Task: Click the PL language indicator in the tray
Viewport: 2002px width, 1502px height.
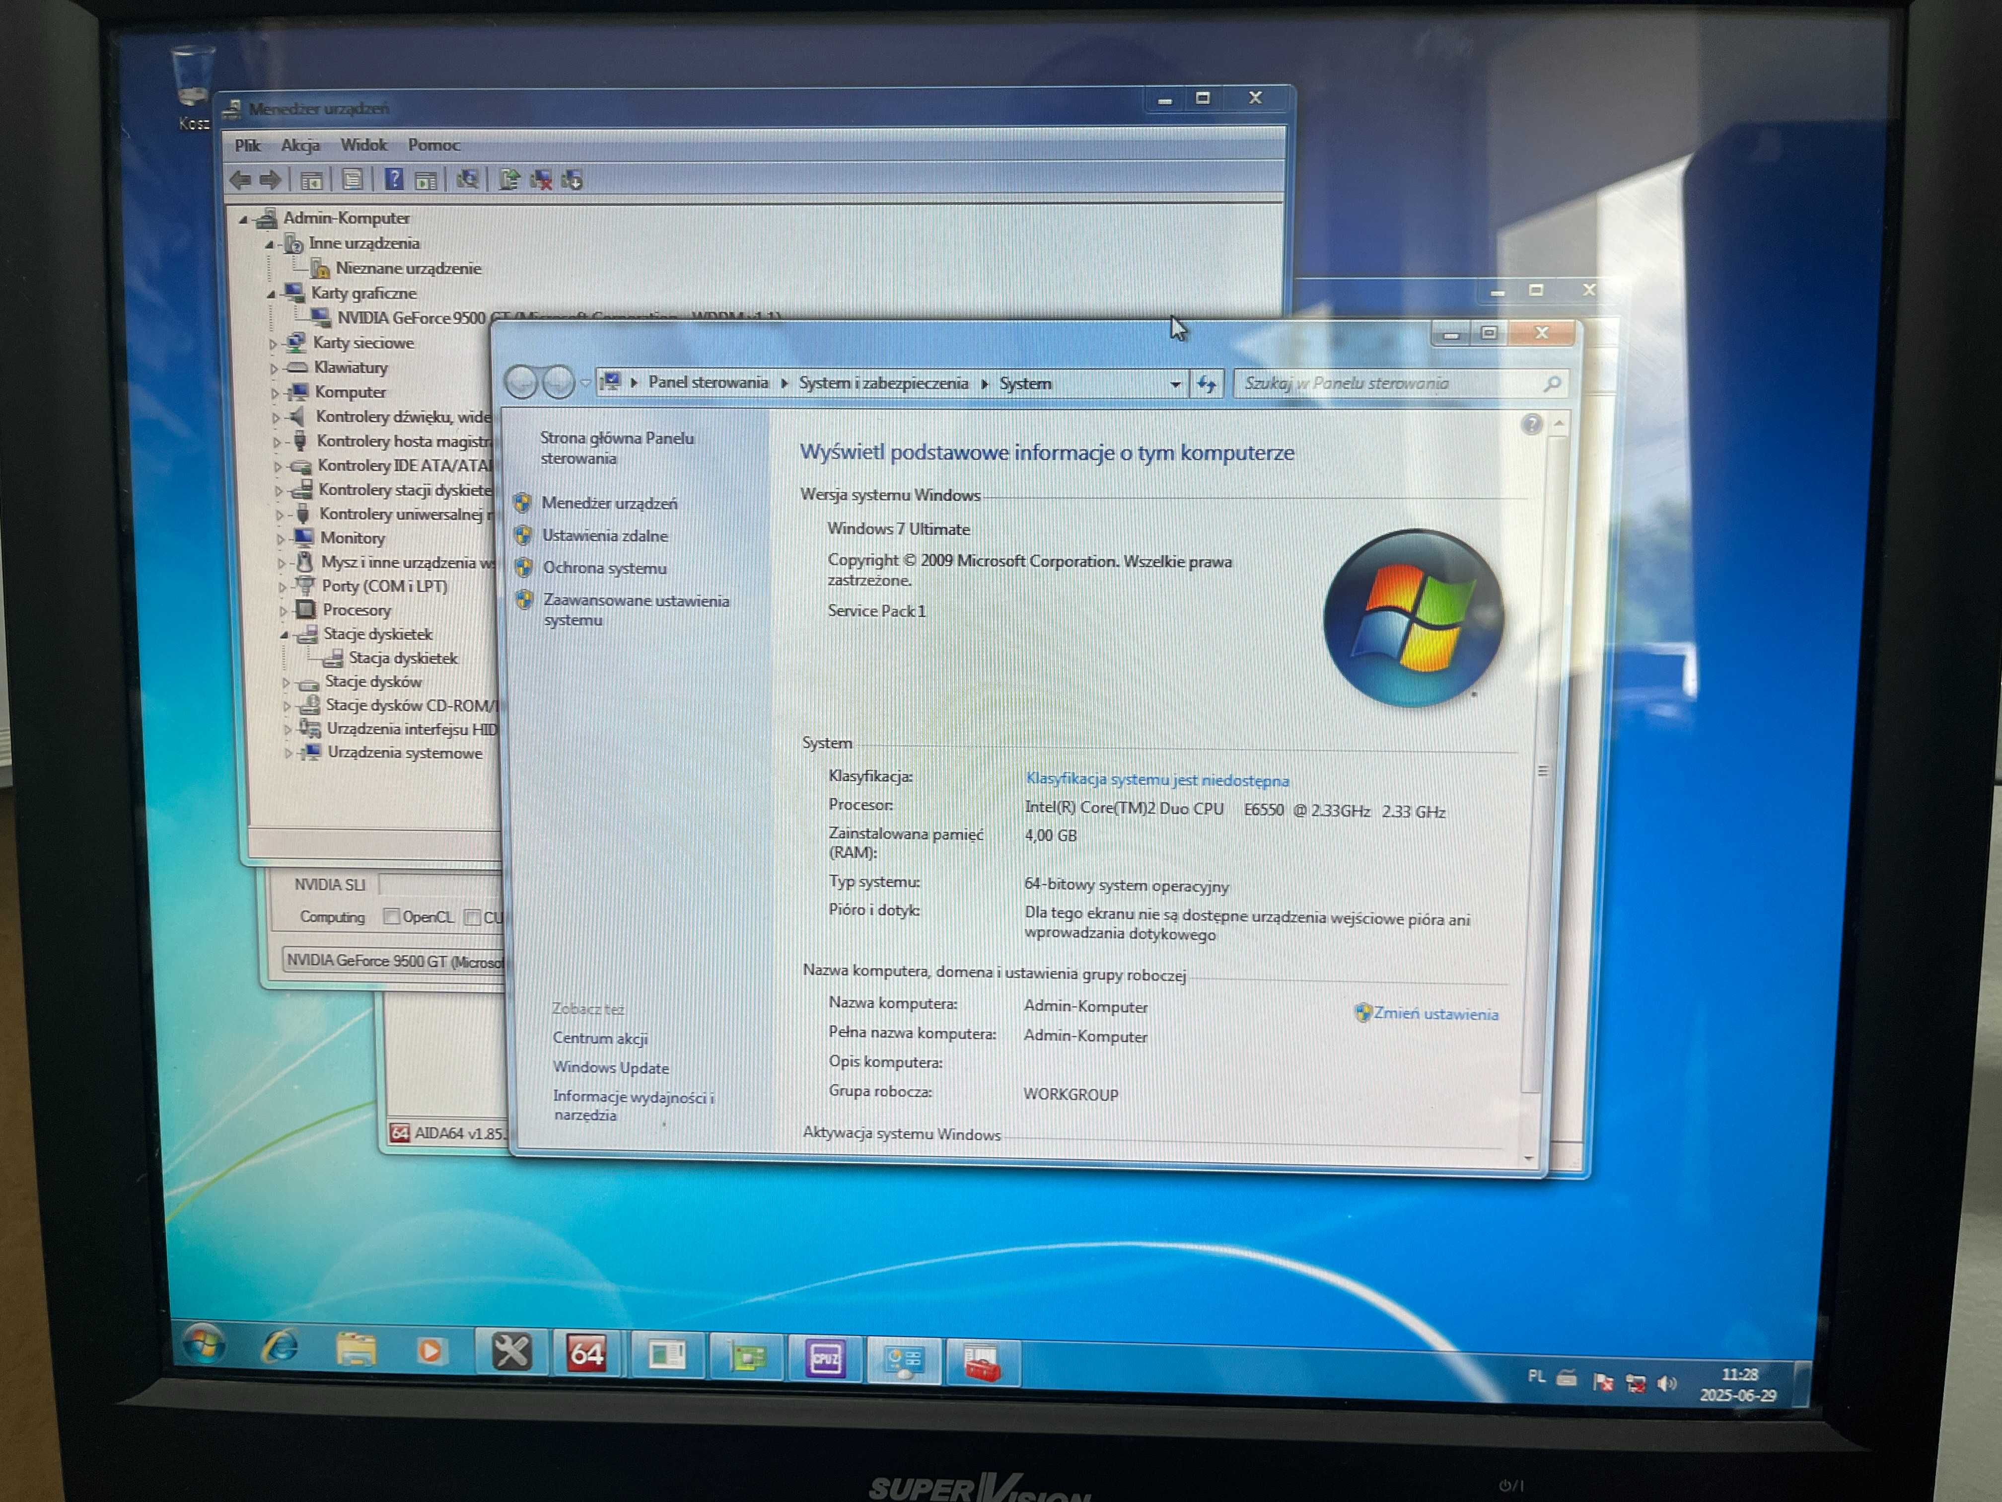Action: 1536,1376
